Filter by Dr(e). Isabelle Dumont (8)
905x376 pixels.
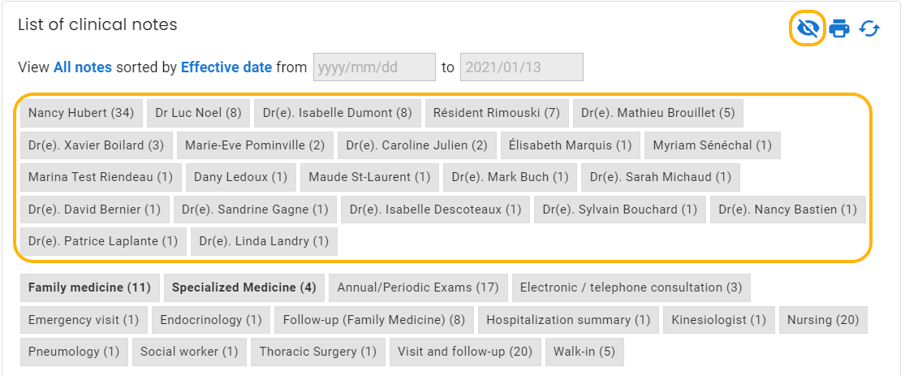(337, 113)
